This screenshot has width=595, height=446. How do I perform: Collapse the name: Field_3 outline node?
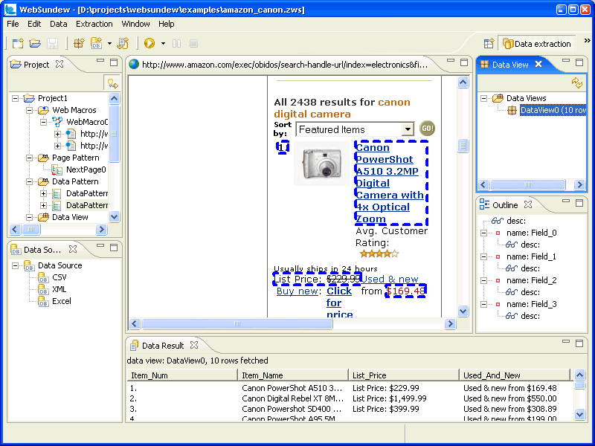tap(484, 304)
